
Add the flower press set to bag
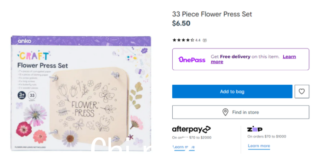pos(232,91)
